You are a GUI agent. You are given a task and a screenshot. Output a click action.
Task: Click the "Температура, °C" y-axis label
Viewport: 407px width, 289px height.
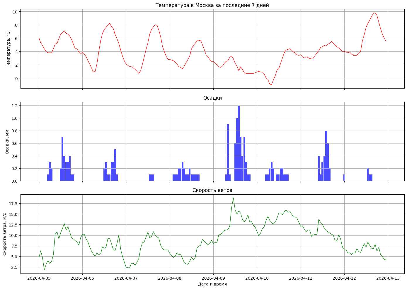point(8,49)
